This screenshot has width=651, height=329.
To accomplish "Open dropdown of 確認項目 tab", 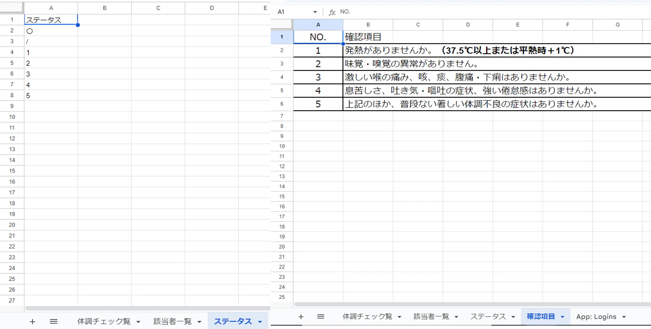I will click(x=563, y=317).
